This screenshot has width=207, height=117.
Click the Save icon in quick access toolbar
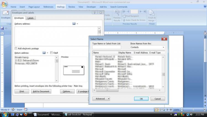pos(2,28)
